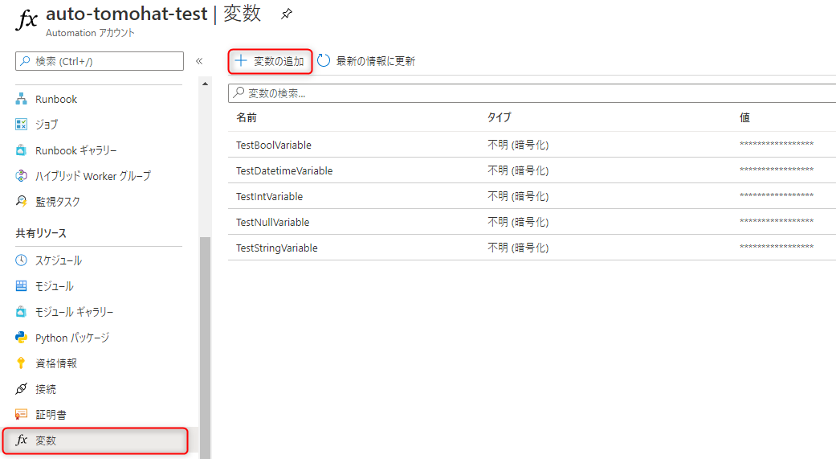Image resolution: width=836 pixels, height=459 pixels.
Task: Click masked value of TestNullVariable row
Action: pyautogui.click(x=777, y=221)
